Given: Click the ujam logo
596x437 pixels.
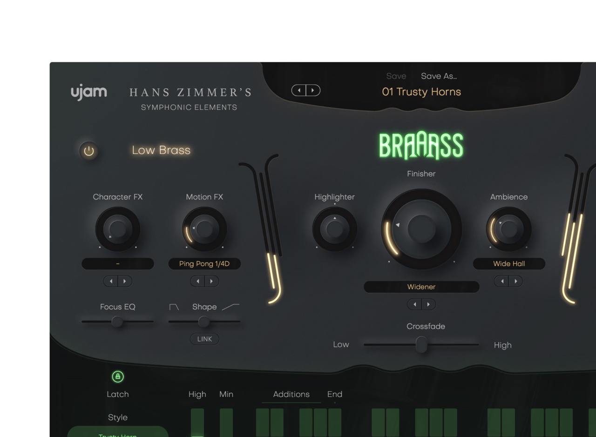Looking at the screenshot, I should 89,93.
